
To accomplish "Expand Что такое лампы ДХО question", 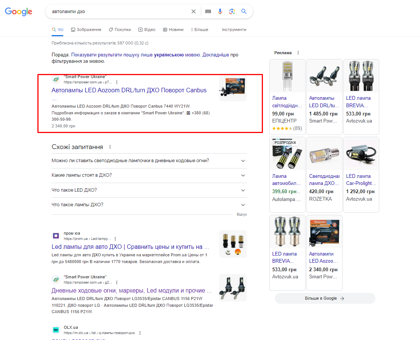I will (x=149, y=205).
